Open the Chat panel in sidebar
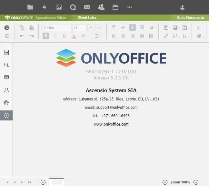This screenshot has width=209, height=186. [6, 90]
